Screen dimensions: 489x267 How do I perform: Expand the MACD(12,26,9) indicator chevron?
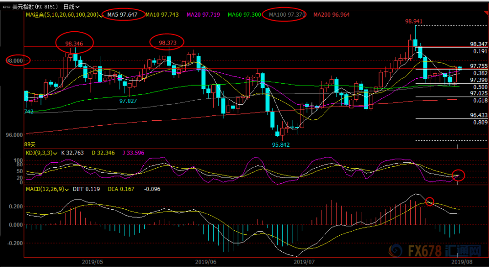click(67, 189)
